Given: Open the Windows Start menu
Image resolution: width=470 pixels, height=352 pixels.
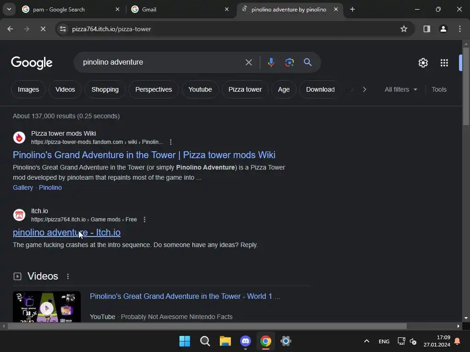Looking at the screenshot, I should point(185,341).
